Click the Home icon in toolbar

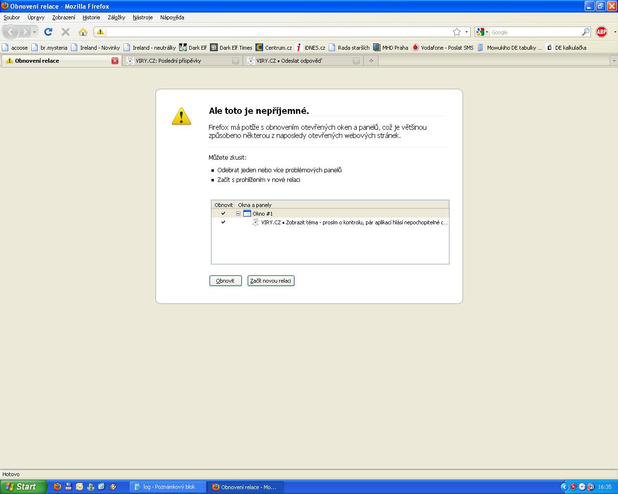83,32
